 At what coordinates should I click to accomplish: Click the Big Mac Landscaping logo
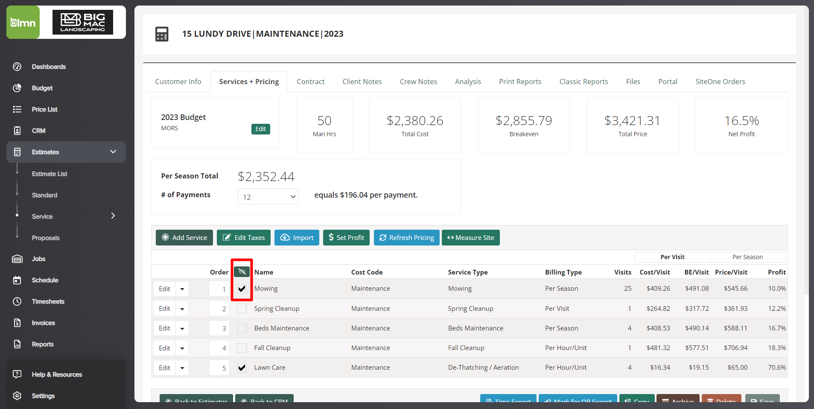(83, 22)
